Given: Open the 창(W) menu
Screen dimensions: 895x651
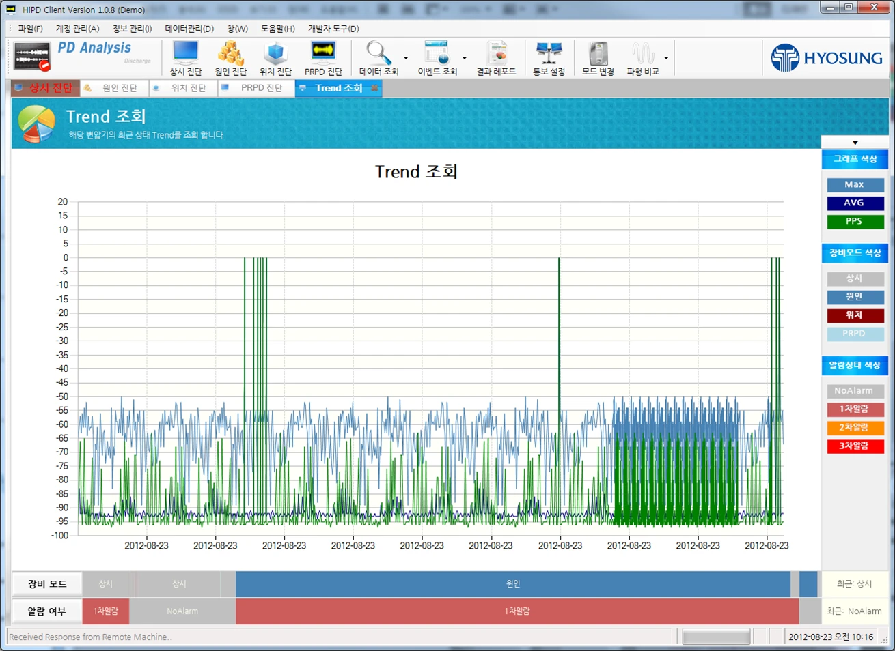Looking at the screenshot, I should click(x=237, y=29).
